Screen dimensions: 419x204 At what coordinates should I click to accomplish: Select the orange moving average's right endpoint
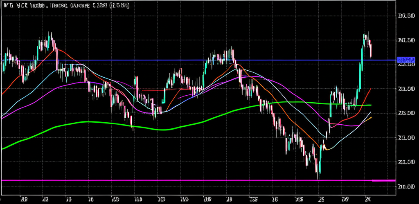click(371, 118)
